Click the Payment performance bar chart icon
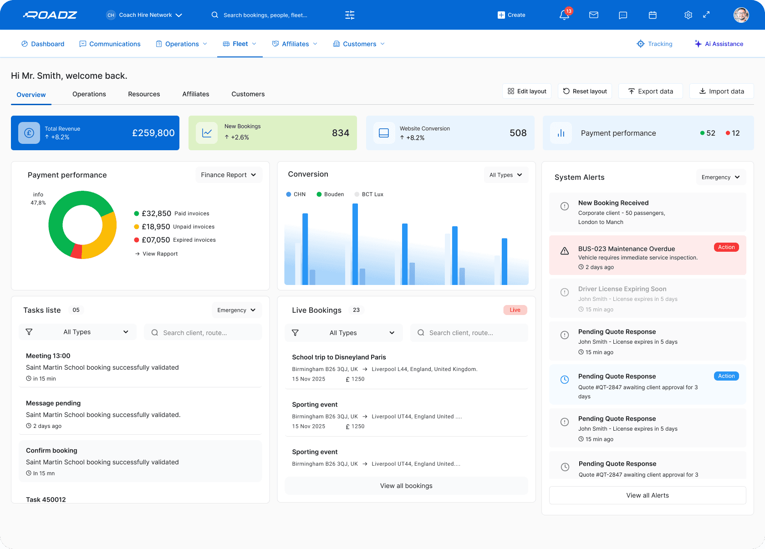Screen dimensions: 765x549 [561, 133]
